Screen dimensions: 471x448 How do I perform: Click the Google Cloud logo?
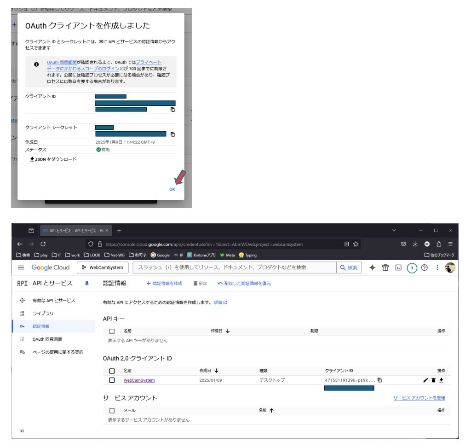pos(51,268)
